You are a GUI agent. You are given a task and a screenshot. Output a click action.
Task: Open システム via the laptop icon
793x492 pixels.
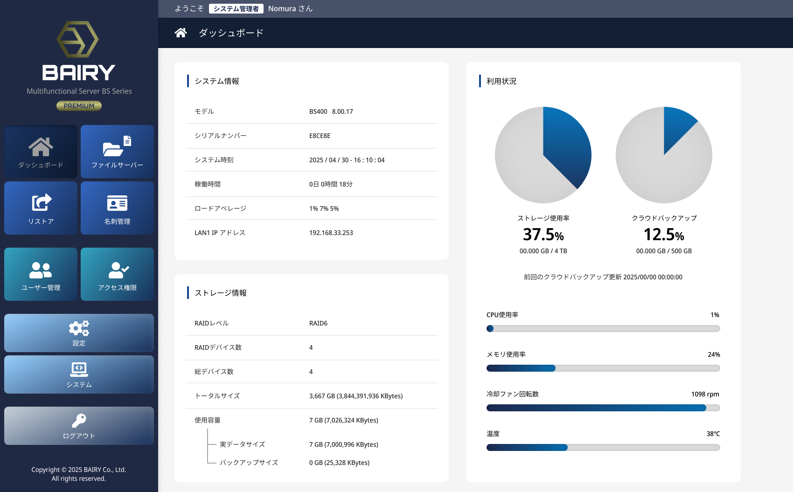point(79,370)
